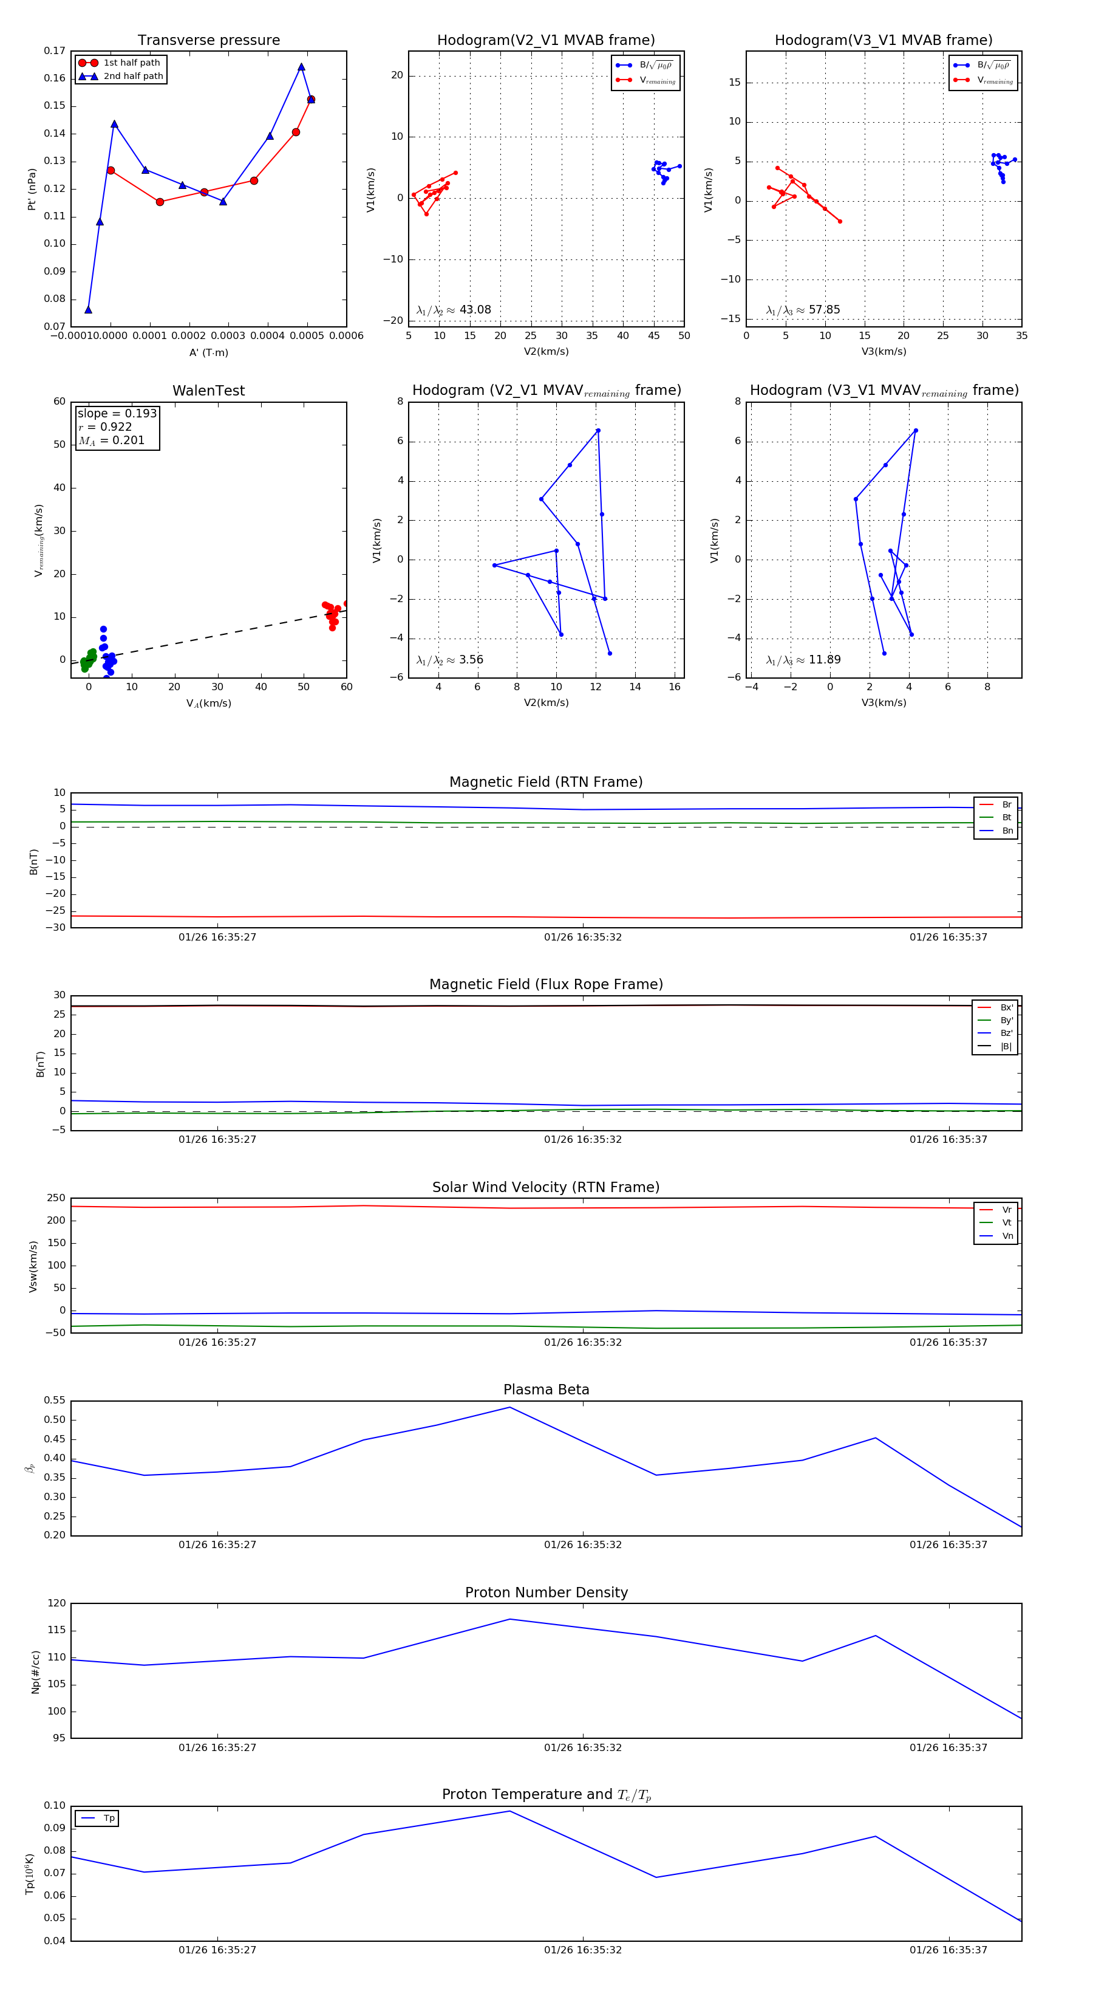
Task: Click the red cluster in WalenTest plot
Action: [x=332, y=613]
